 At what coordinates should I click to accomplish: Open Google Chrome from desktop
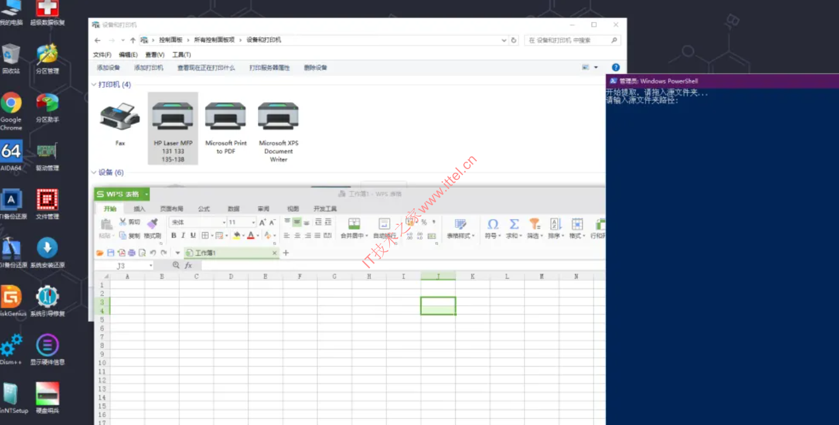click(11, 104)
